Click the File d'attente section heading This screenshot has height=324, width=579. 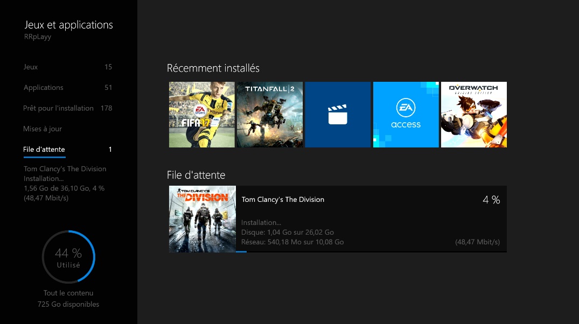tap(196, 174)
